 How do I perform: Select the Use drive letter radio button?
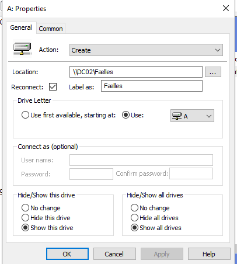pyautogui.click(x=126, y=115)
